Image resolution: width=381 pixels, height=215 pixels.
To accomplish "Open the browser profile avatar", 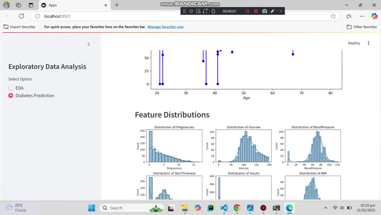I will [x=6, y=5].
